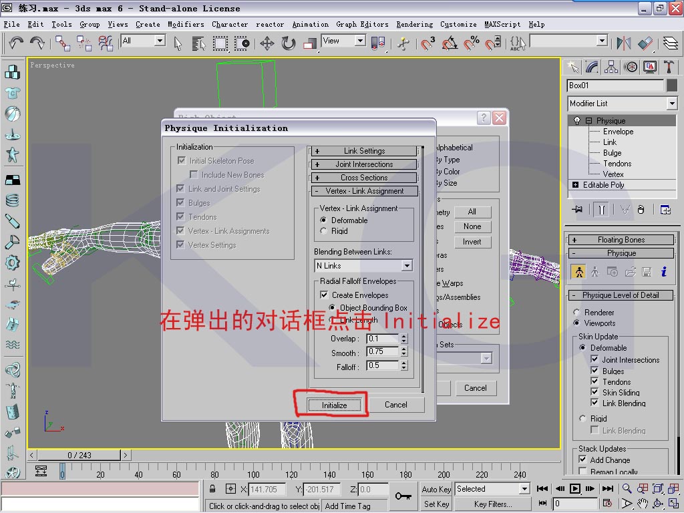Select the Renderer level of detail
This screenshot has width=684, height=513.
(x=576, y=313)
